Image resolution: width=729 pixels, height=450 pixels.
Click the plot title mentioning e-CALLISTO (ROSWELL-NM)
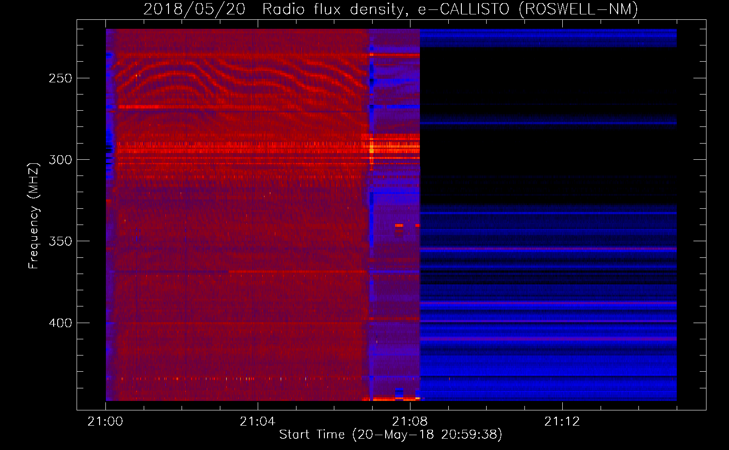coord(391,9)
